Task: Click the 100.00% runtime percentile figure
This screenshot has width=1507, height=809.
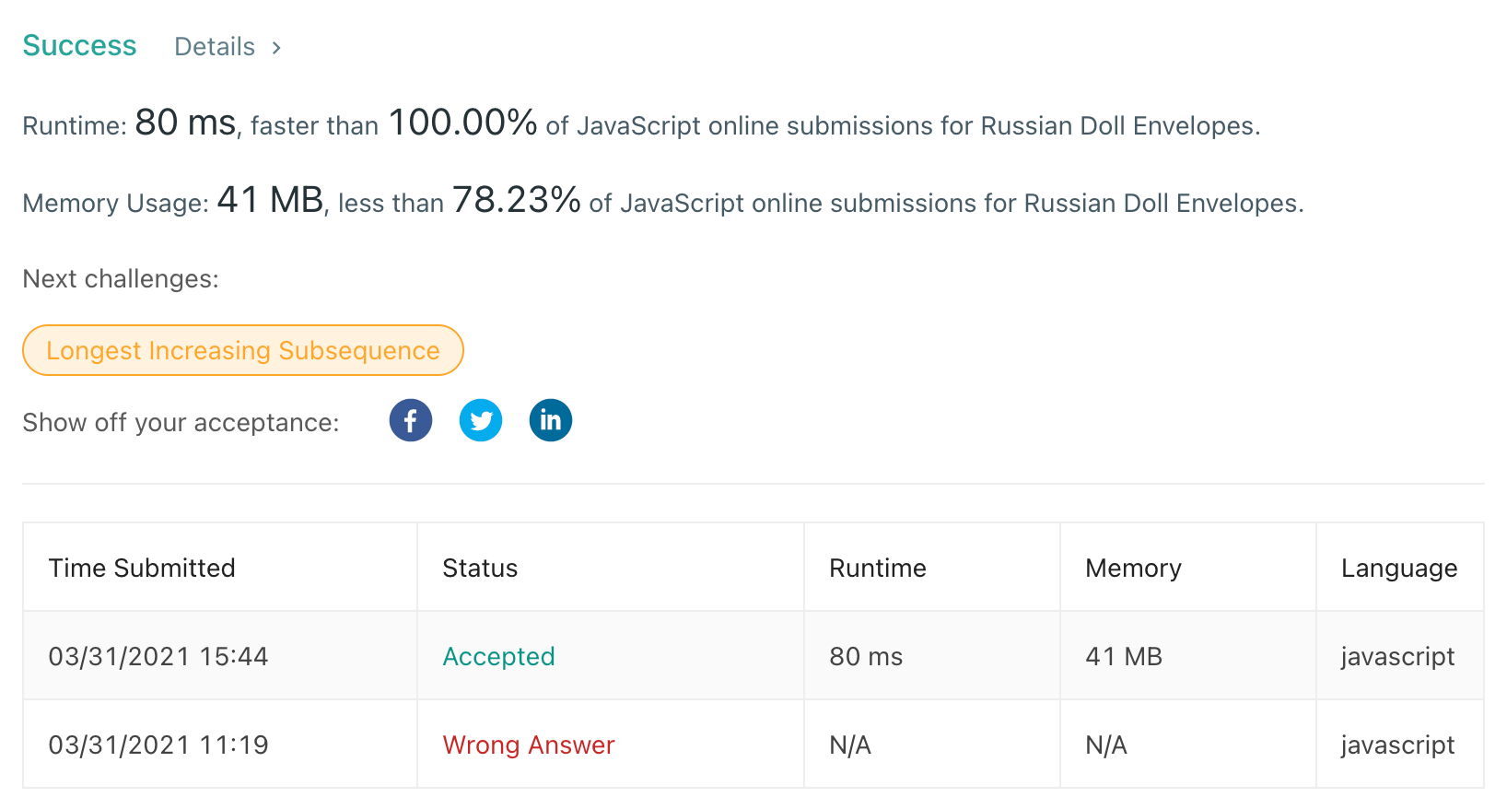Action: [462, 123]
